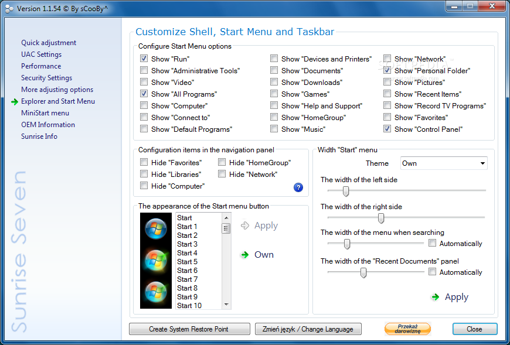Check Hide "Favorites" in navigation panel

click(x=144, y=162)
